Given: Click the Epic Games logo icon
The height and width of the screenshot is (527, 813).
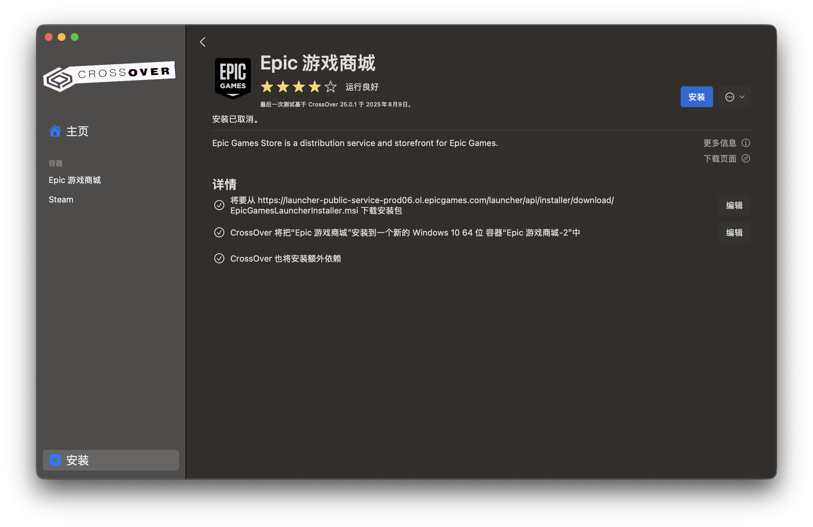Looking at the screenshot, I should click(233, 79).
